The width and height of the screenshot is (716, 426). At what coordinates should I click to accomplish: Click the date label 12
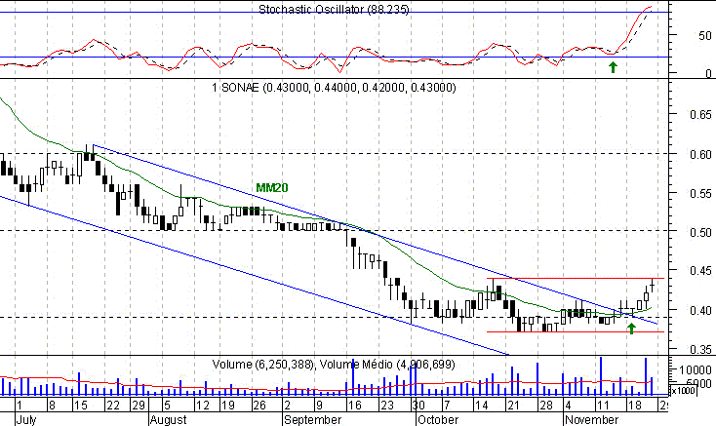coord(203,406)
